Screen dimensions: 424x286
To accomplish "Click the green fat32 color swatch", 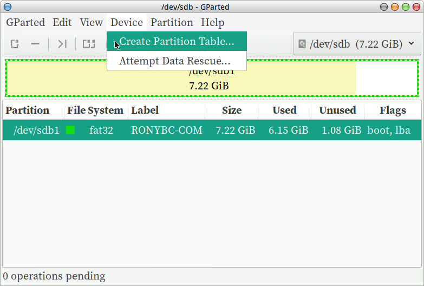I will point(70,130).
